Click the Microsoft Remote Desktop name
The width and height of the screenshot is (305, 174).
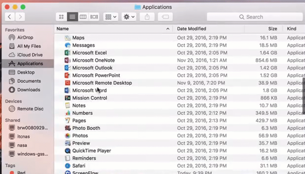pos(102,83)
